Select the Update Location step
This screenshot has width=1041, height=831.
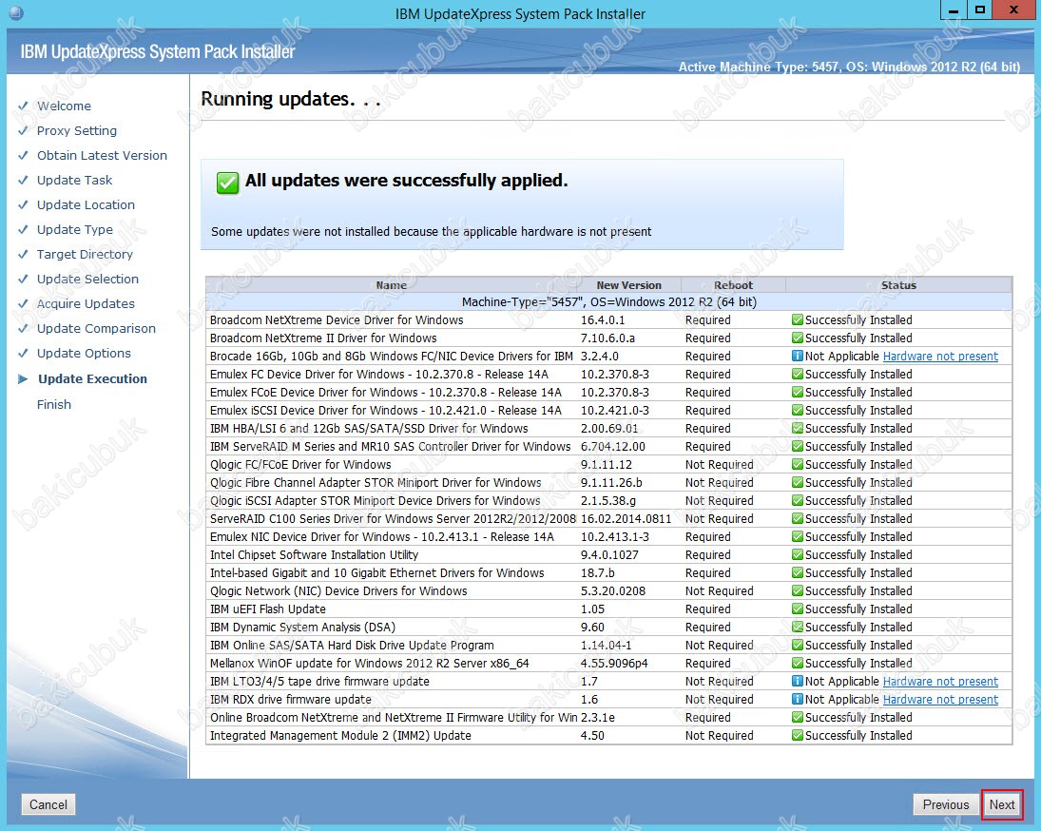tap(87, 205)
